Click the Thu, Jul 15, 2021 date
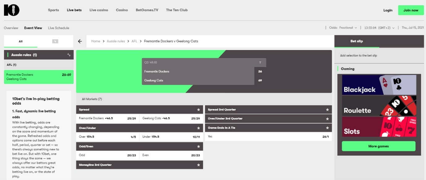 click(x=413, y=28)
